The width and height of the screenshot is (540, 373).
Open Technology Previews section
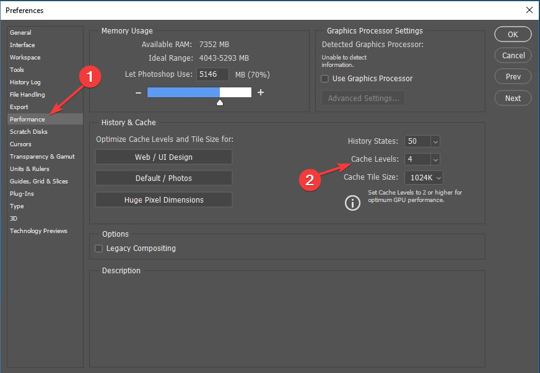click(x=38, y=231)
